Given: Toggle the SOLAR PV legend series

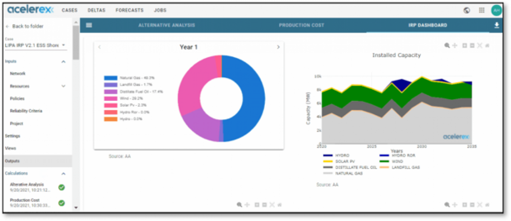Looking at the screenshot, I should [342, 162].
